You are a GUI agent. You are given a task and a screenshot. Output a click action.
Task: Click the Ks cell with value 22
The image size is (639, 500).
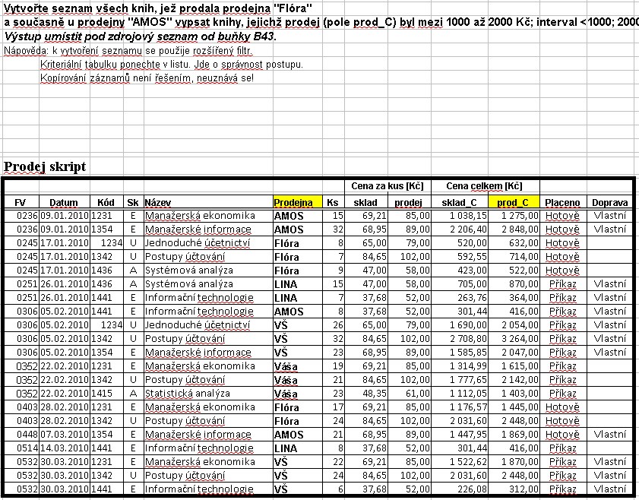tap(334, 462)
